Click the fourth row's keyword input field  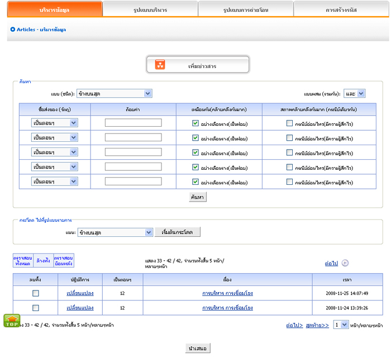click(x=133, y=167)
